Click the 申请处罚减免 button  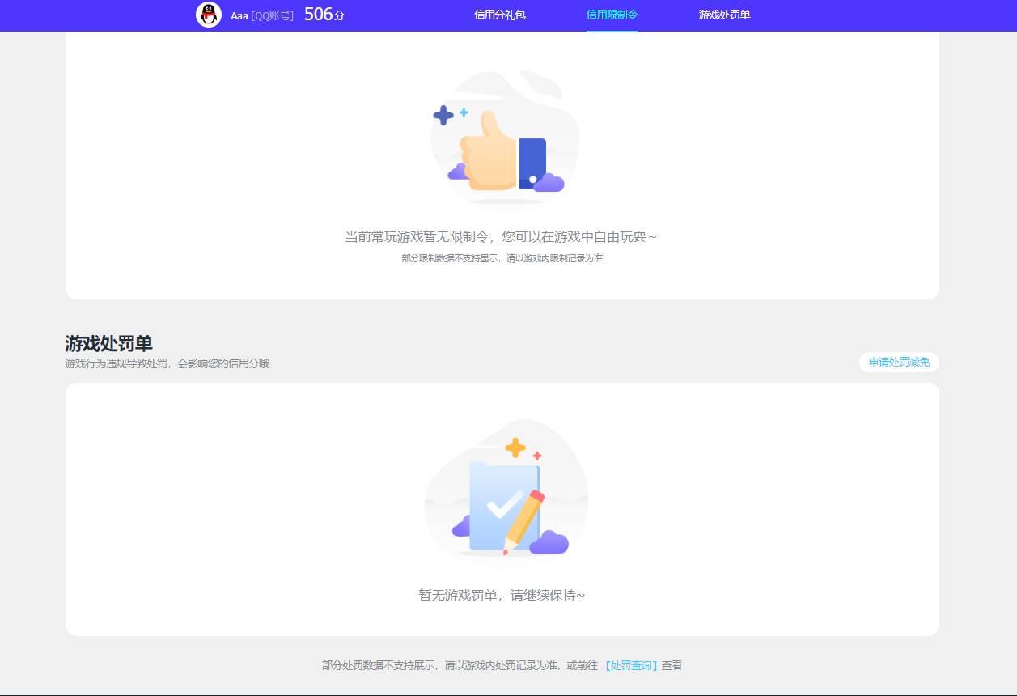[x=898, y=363]
